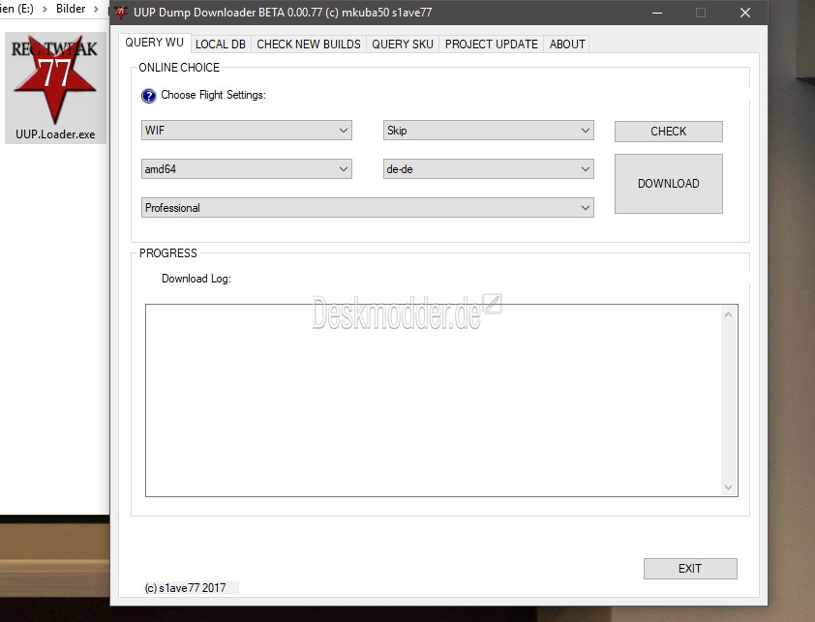Click the log scrollbar down arrow
Screen dimensions: 815x622
coord(728,488)
